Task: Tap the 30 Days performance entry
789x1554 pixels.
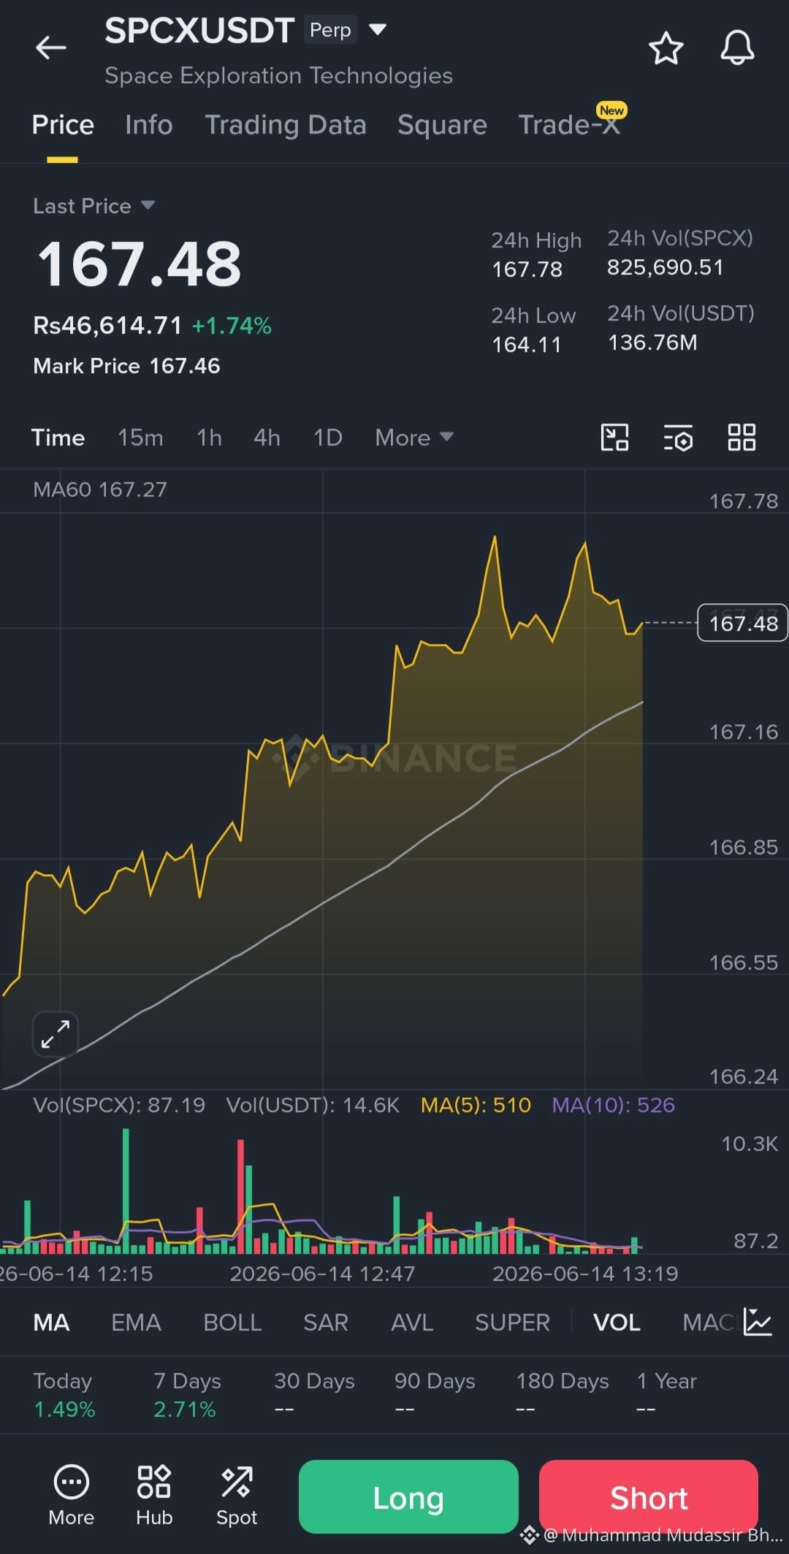Action: click(x=314, y=1395)
